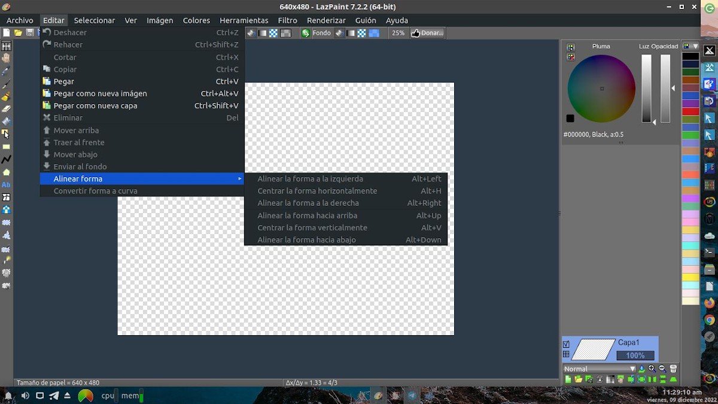
Task: Click the open file folder icon
Action: pos(18,33)
